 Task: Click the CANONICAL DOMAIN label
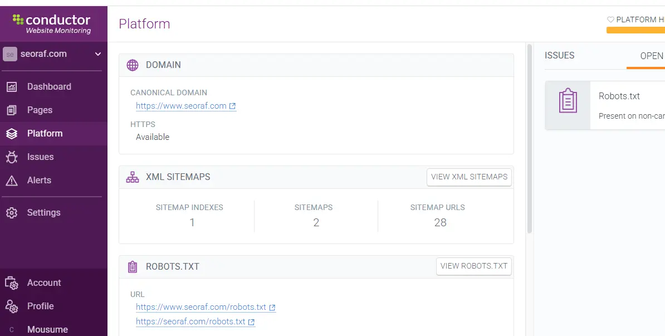click(x=169, y=92)
